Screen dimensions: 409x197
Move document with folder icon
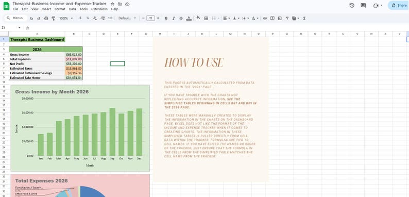(120, 4)
